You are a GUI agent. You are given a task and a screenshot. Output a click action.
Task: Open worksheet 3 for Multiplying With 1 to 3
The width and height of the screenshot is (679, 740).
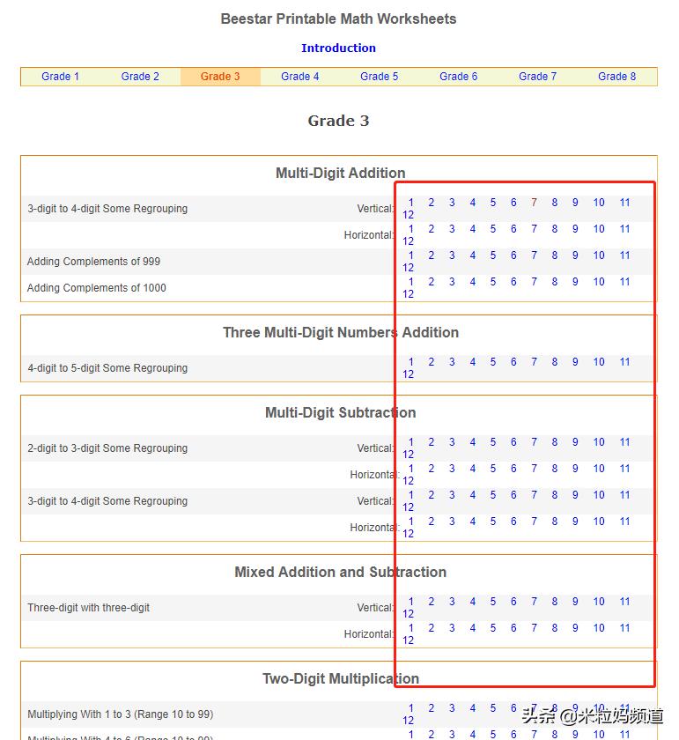[x=452, y=708]
